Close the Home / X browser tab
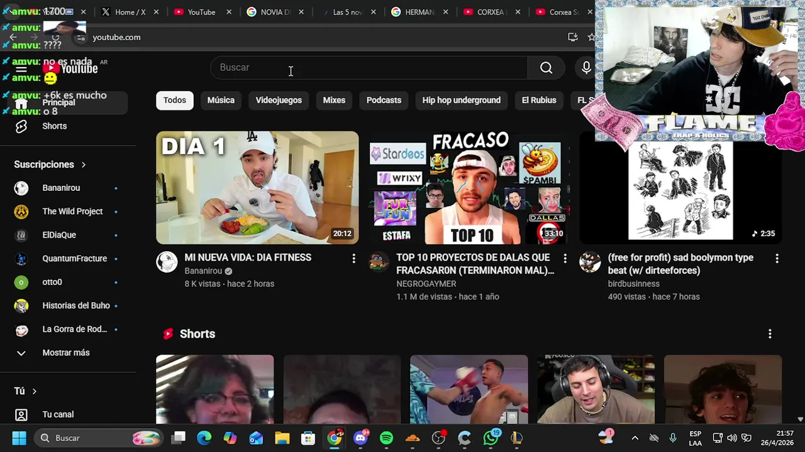The image size is (805, 452). (156, 12)
